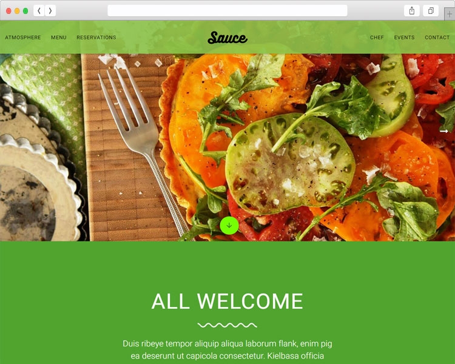Open the Reservations link
Viewport: 455px width, 364px height.
pos(96,38)
